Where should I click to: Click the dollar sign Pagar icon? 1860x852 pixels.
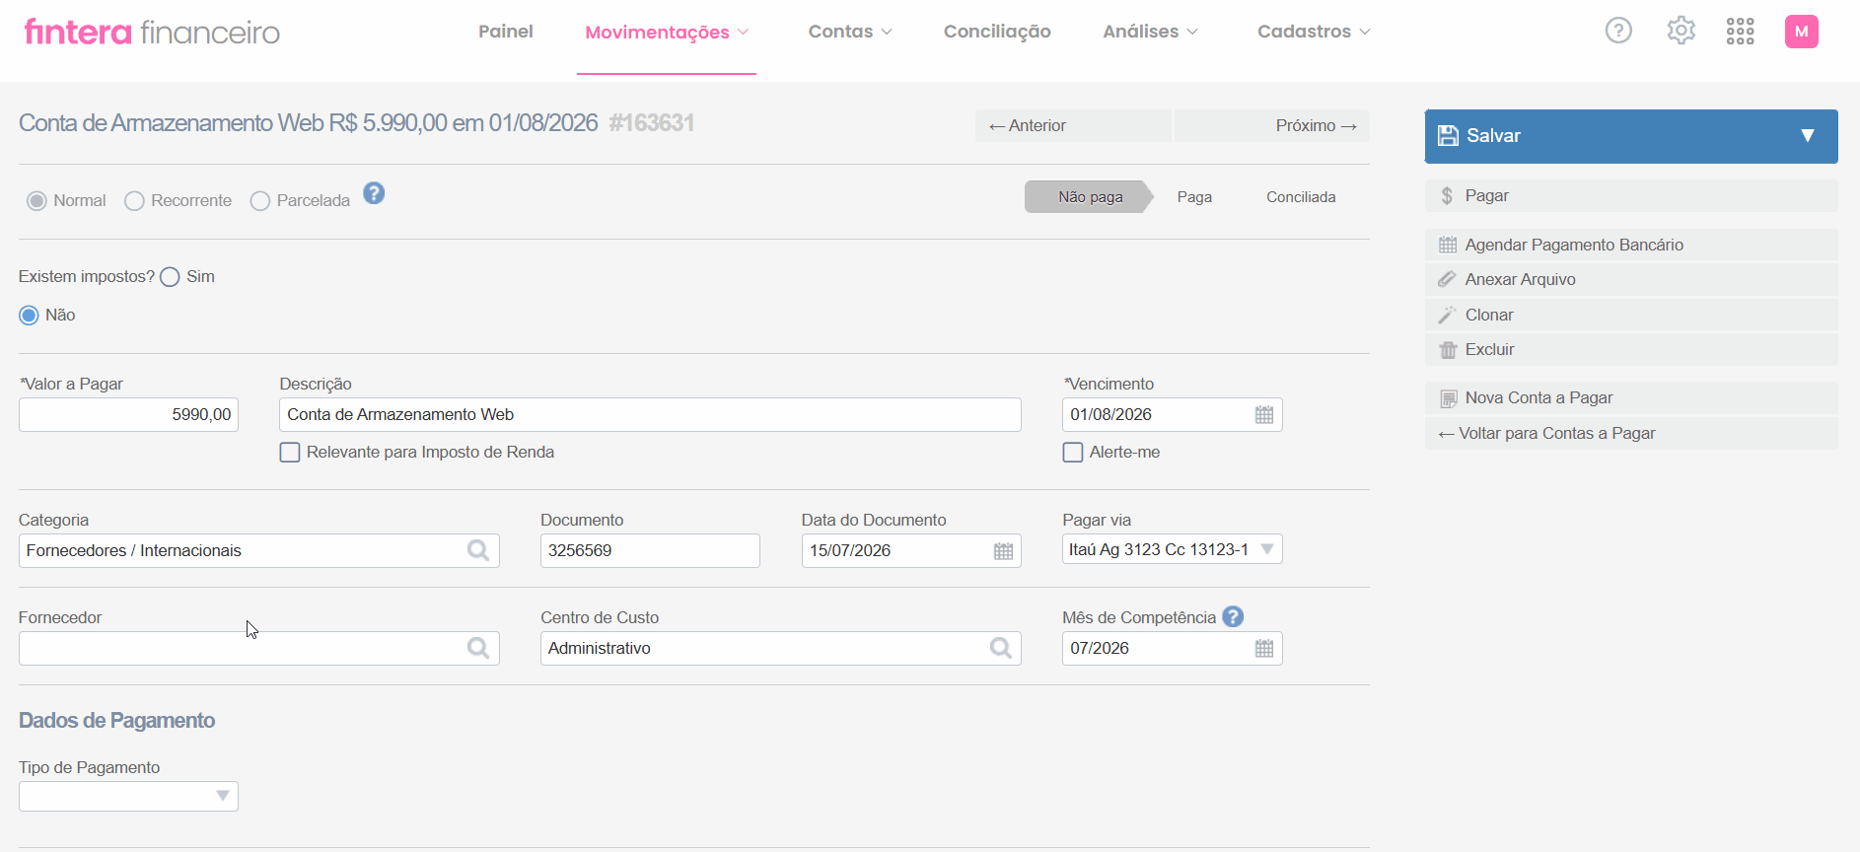click(1447, 196)
